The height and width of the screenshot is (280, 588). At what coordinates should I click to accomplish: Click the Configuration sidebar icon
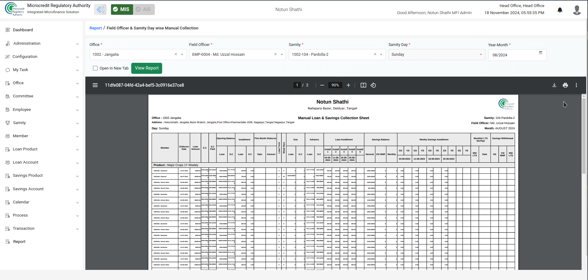click(x=8, y=57)
